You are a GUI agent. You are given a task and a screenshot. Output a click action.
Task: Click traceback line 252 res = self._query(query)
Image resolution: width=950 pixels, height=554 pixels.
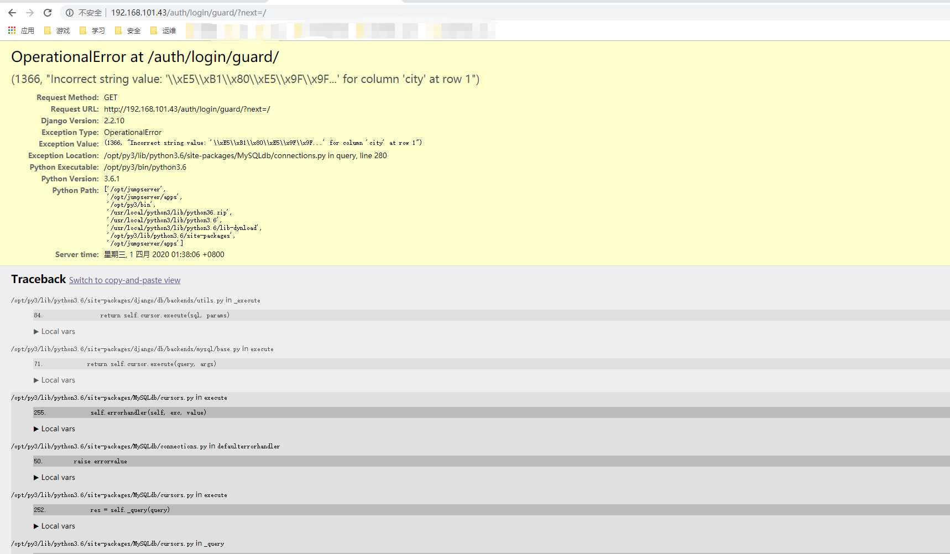pyautogui.click(x=491, y=510)
